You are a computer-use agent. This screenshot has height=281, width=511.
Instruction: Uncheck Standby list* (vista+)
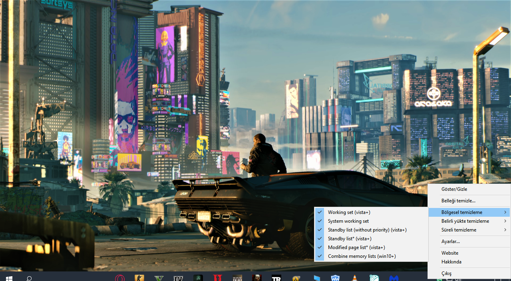(x=371, y=239)
